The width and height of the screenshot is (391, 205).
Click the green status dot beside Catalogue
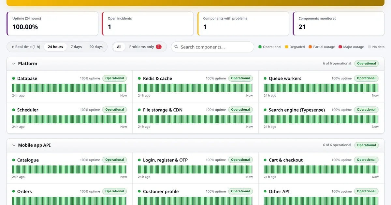pyautogui.click(x=14, y=160)
